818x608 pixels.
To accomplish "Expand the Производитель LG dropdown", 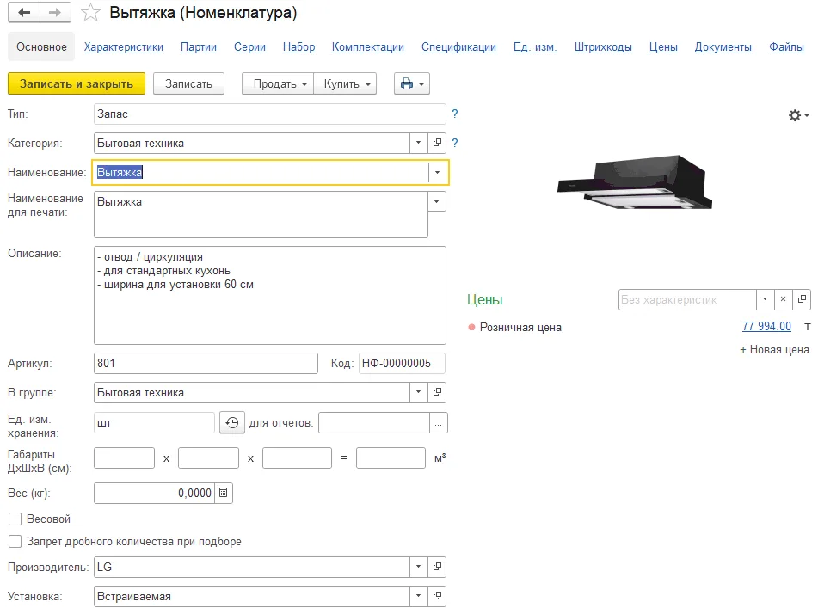I will tap(418, 567).
